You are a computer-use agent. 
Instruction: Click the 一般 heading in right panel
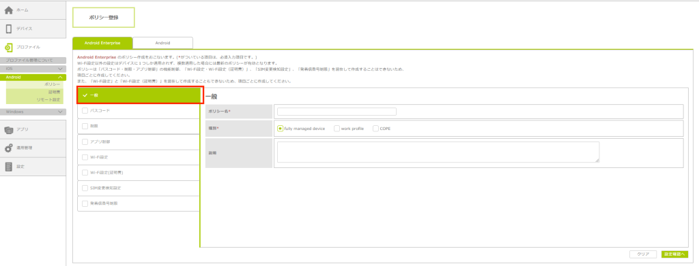pos(212,97)
